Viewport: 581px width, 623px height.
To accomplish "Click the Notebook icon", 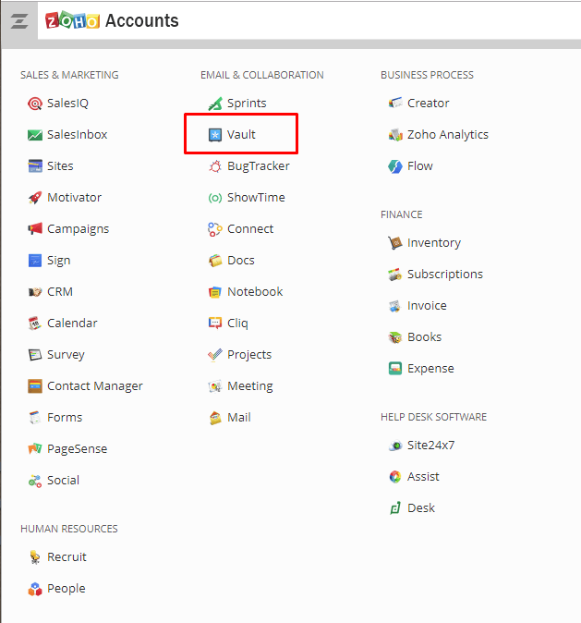I will point(215,292).
